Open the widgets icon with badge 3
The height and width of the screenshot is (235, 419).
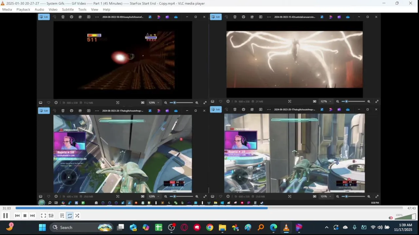pyautogui.click(x=9, y=227)
